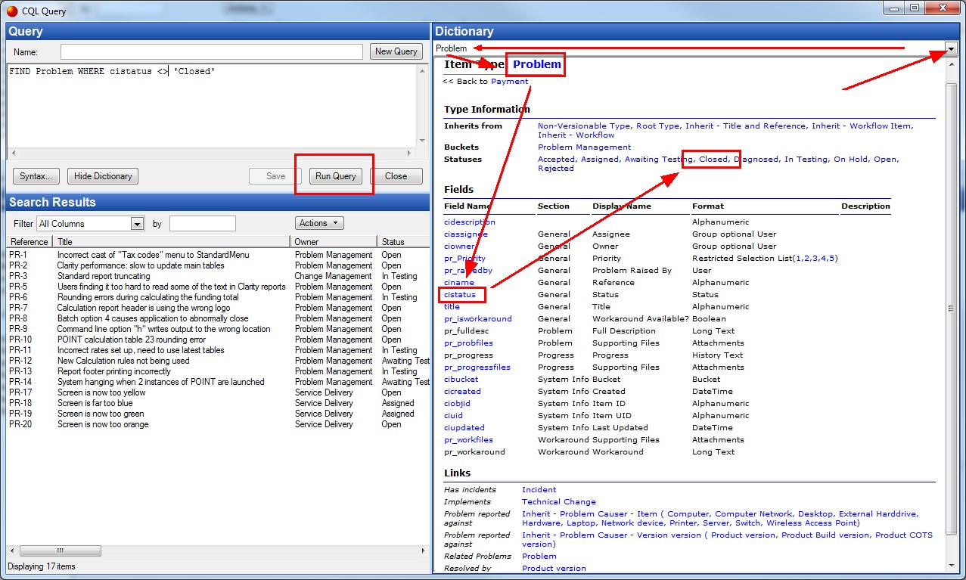Open the Dictionary item type dropdown arrow
Viewport: 966px width, 580px height.
[951, 48]
